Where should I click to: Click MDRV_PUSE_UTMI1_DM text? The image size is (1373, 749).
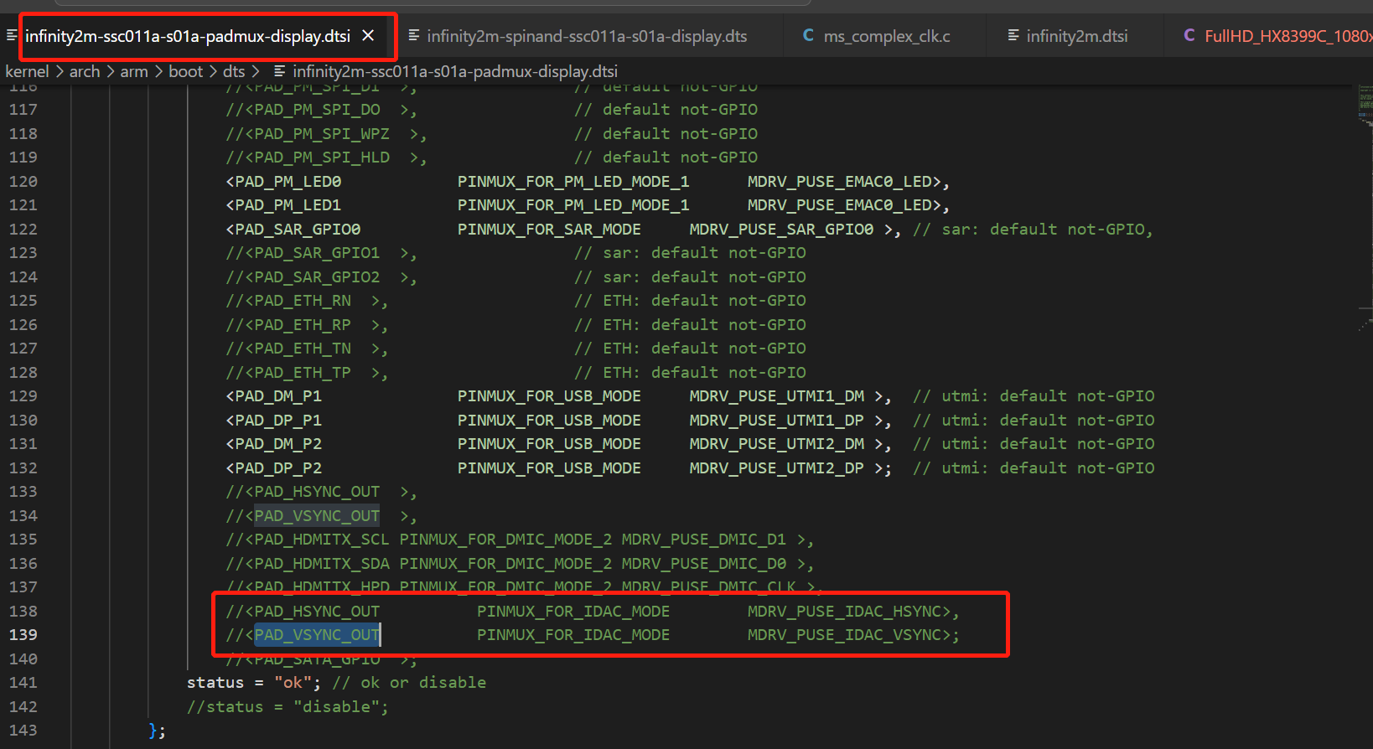click(x=776, y=395)
